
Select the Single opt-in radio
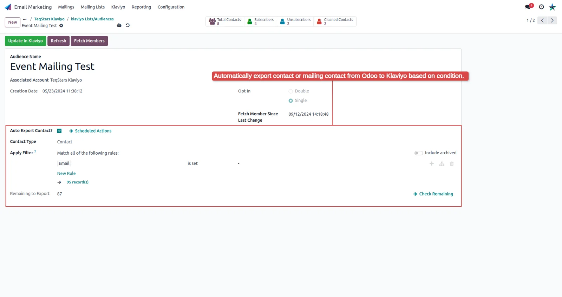(x=290, y=101)
